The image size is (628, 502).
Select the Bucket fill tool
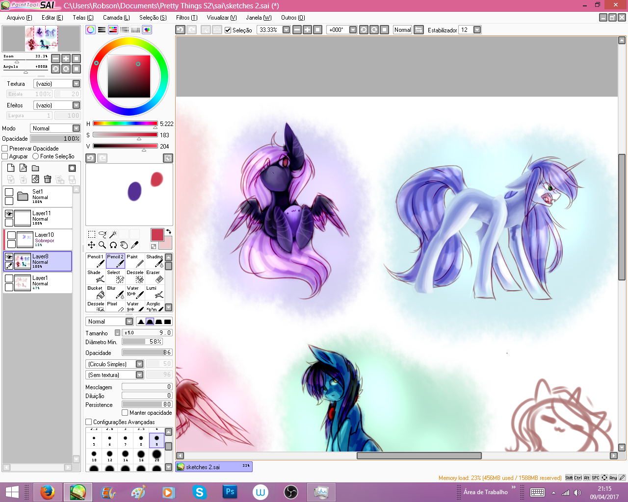(96, 293)
